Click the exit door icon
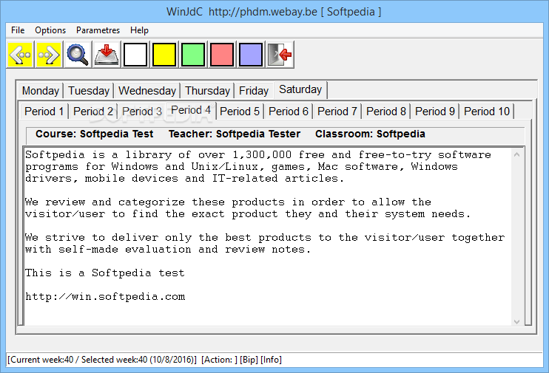 (280, 55)
